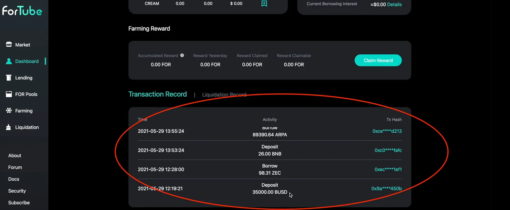510x210 pixels.
Task: Click the Market storefront icon
Action: click(9, 45)
